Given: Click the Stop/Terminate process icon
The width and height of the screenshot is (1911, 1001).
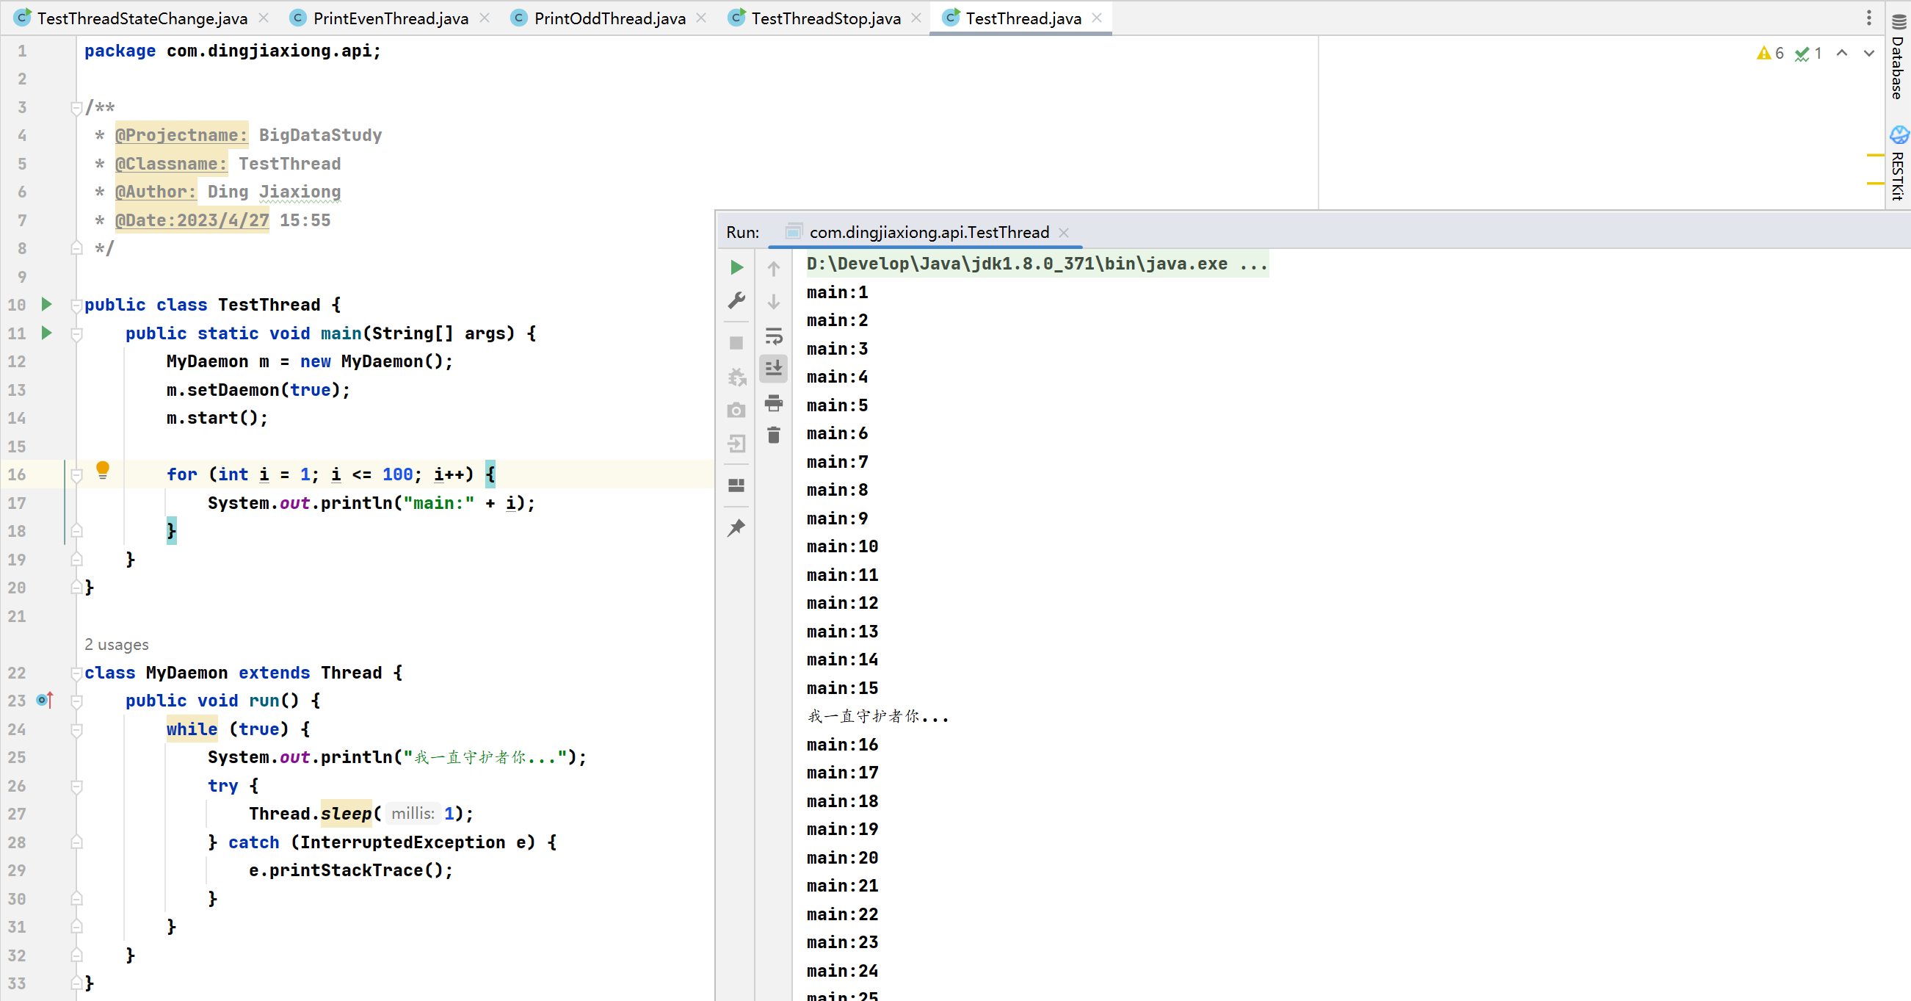Looking at the screenshot, I should click(737, 342).
